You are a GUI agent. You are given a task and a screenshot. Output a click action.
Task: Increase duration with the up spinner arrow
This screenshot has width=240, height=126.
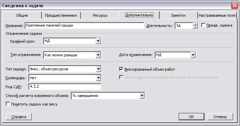click(x=195, y=24)
